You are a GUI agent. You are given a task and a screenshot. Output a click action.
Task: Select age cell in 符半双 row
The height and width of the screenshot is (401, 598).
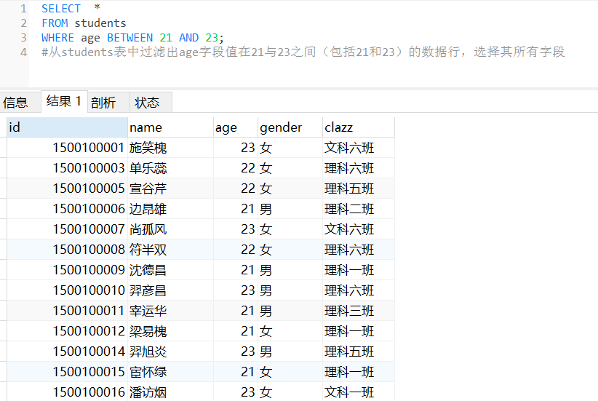235,250
